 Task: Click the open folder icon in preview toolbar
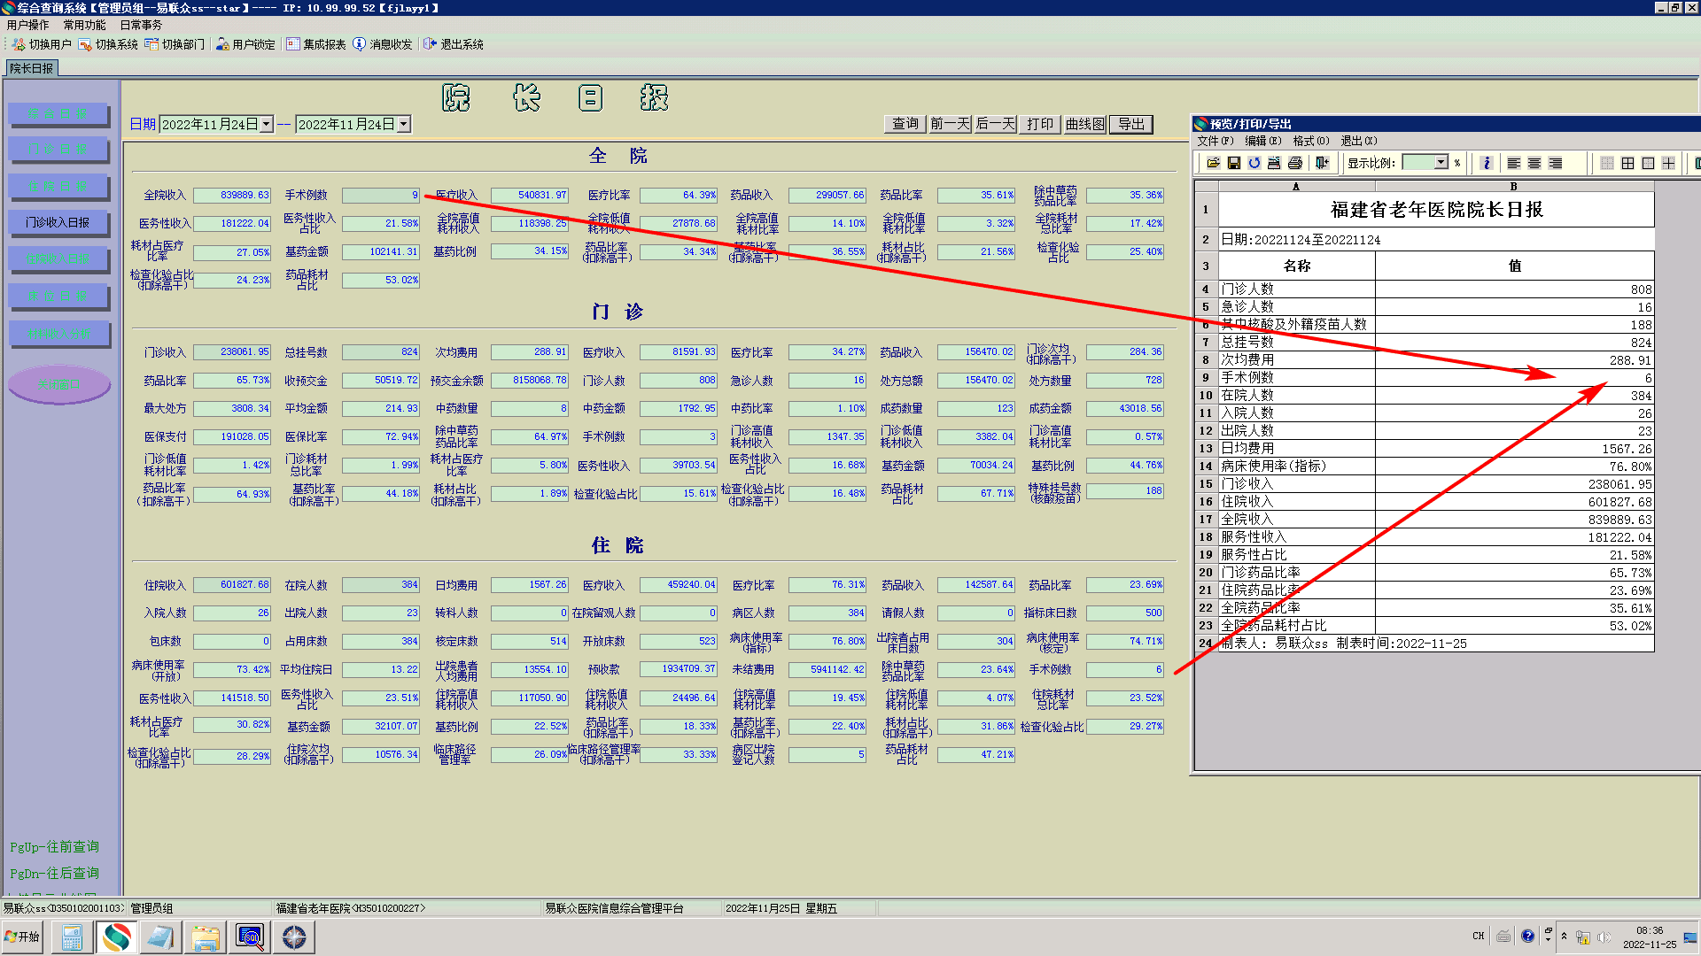pos(1213,163)
